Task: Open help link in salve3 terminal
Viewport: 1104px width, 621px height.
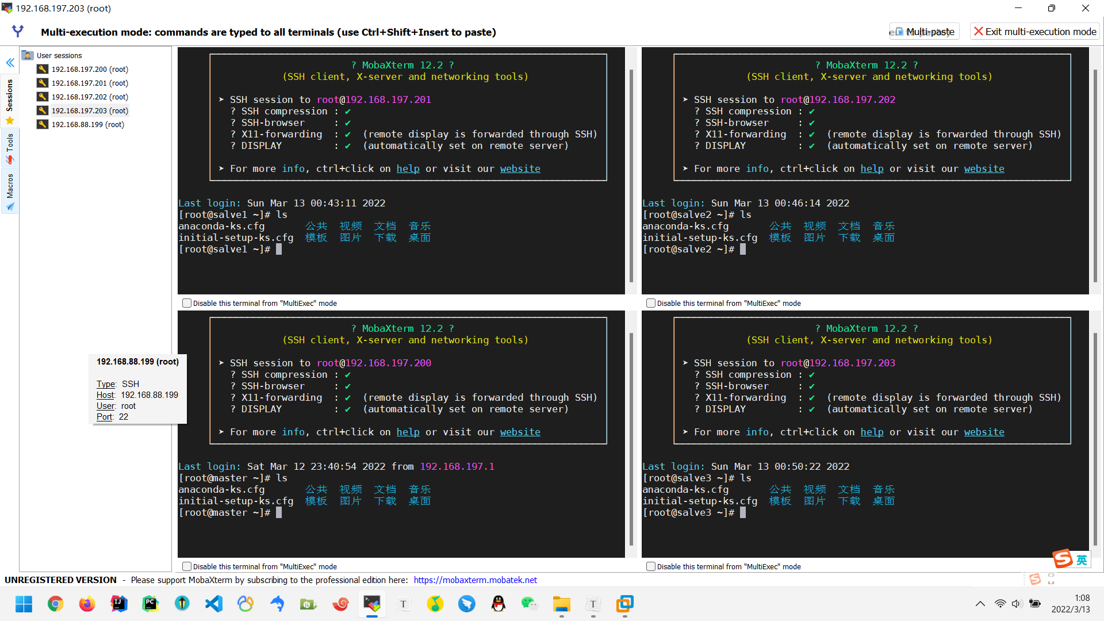Action: tap(872, 432)
